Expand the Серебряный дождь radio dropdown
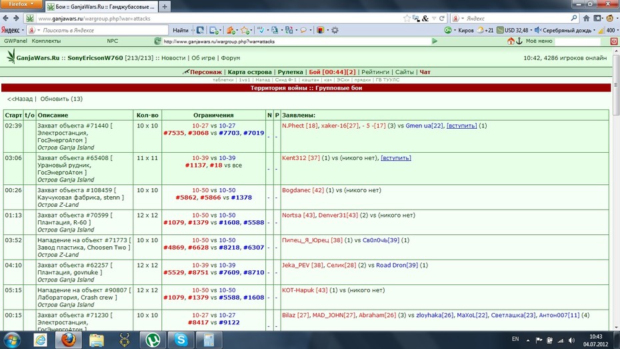 594,31
